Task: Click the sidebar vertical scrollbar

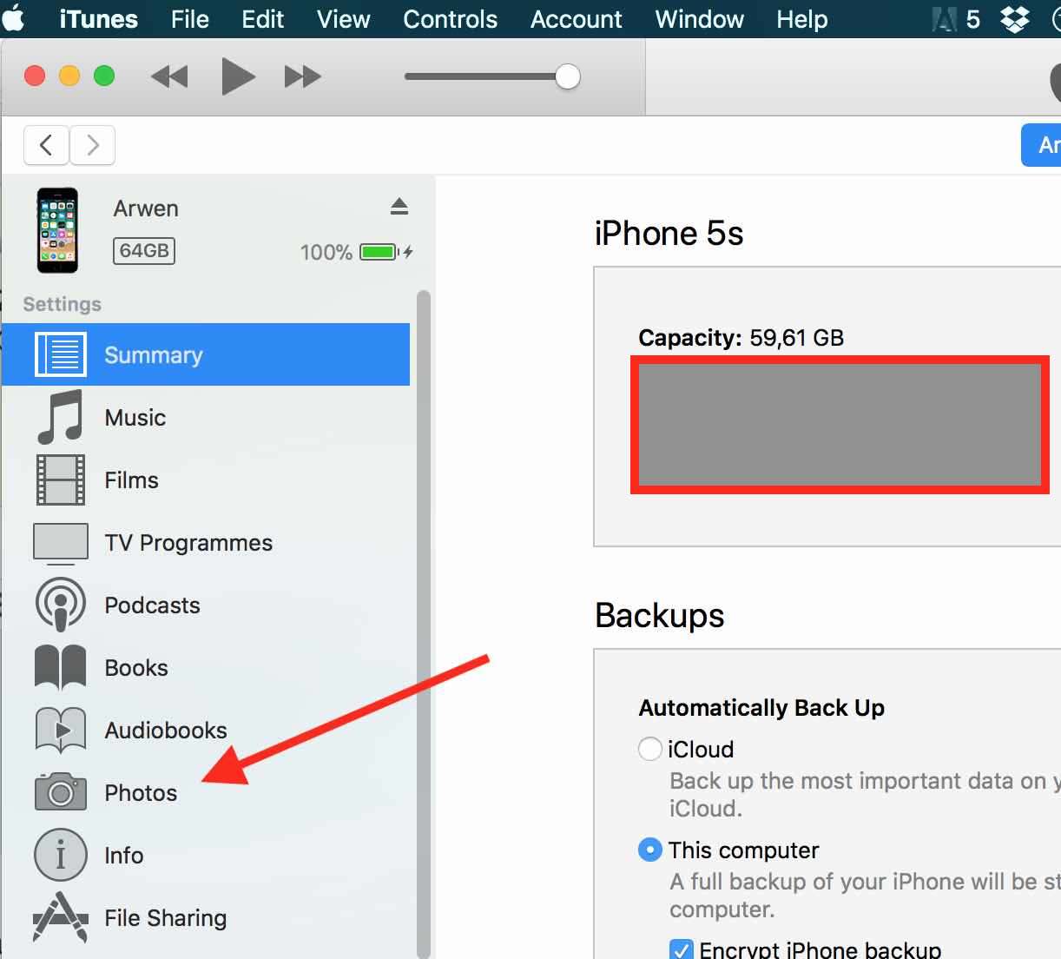Action: (424, 624)
